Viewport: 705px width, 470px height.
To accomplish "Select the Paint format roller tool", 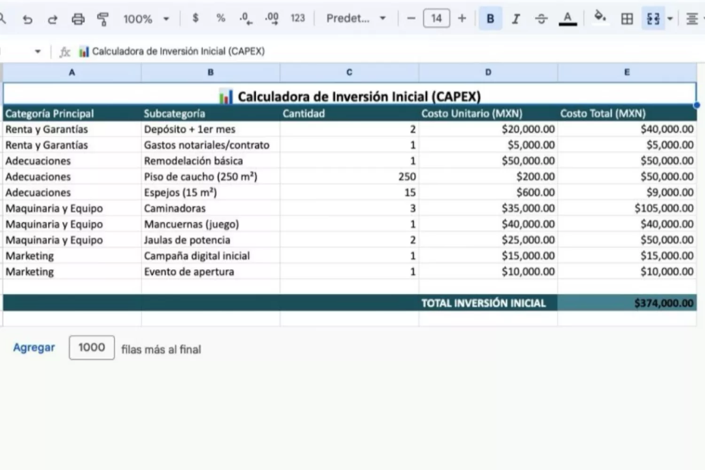I will (x=103, y=19).
